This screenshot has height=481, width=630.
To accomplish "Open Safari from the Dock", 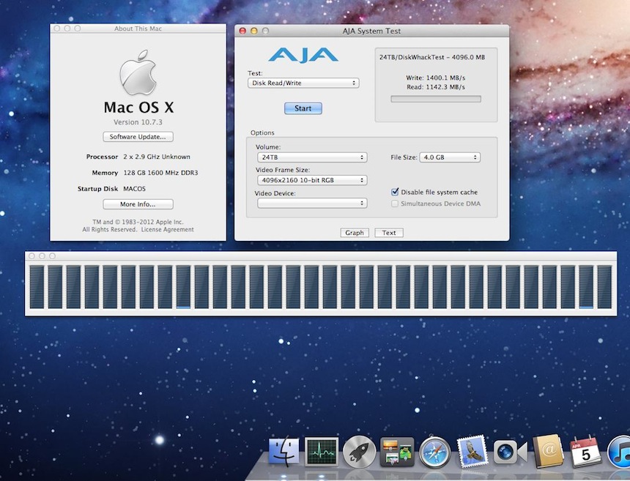I will 434,452.
